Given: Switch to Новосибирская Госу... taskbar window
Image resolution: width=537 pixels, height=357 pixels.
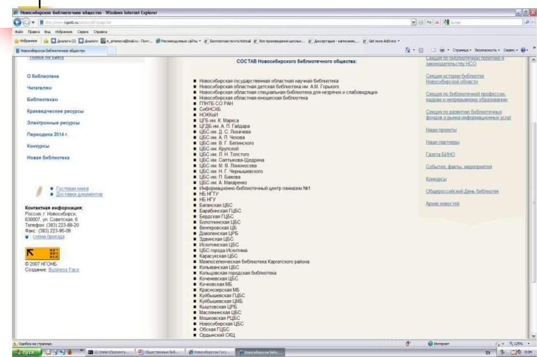Looking at the screenshot, I should pos(211,352).
